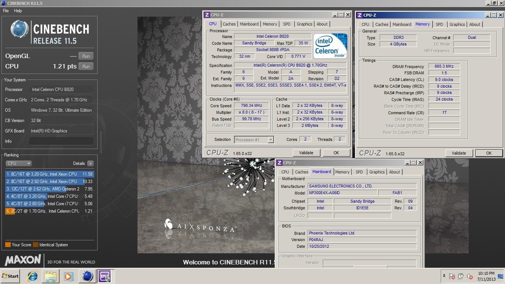
Task: Click the NP300E4X-A06ID model field
Action: pyautogui.click(x=342, y=193)
